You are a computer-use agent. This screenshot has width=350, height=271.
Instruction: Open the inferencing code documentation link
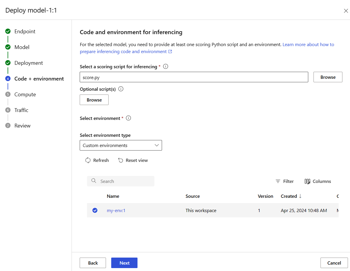point(308,45)
